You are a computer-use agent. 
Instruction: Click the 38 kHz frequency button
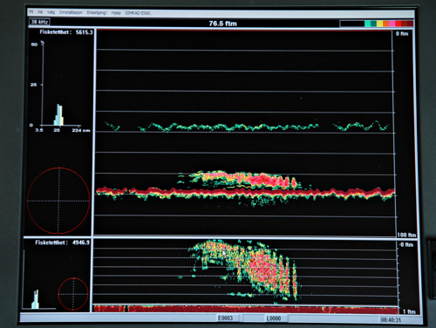[x=39, y=22]
